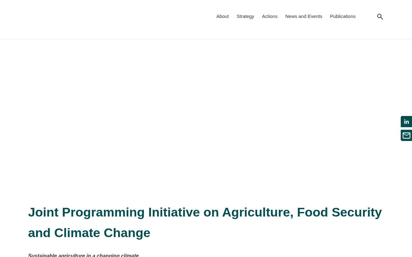Click the mail side tab button
Image resolution: width=412 pixels, height=257 pixels.
406,136
